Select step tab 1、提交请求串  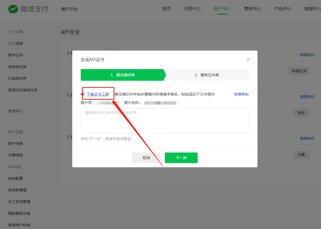click(123, 75)
